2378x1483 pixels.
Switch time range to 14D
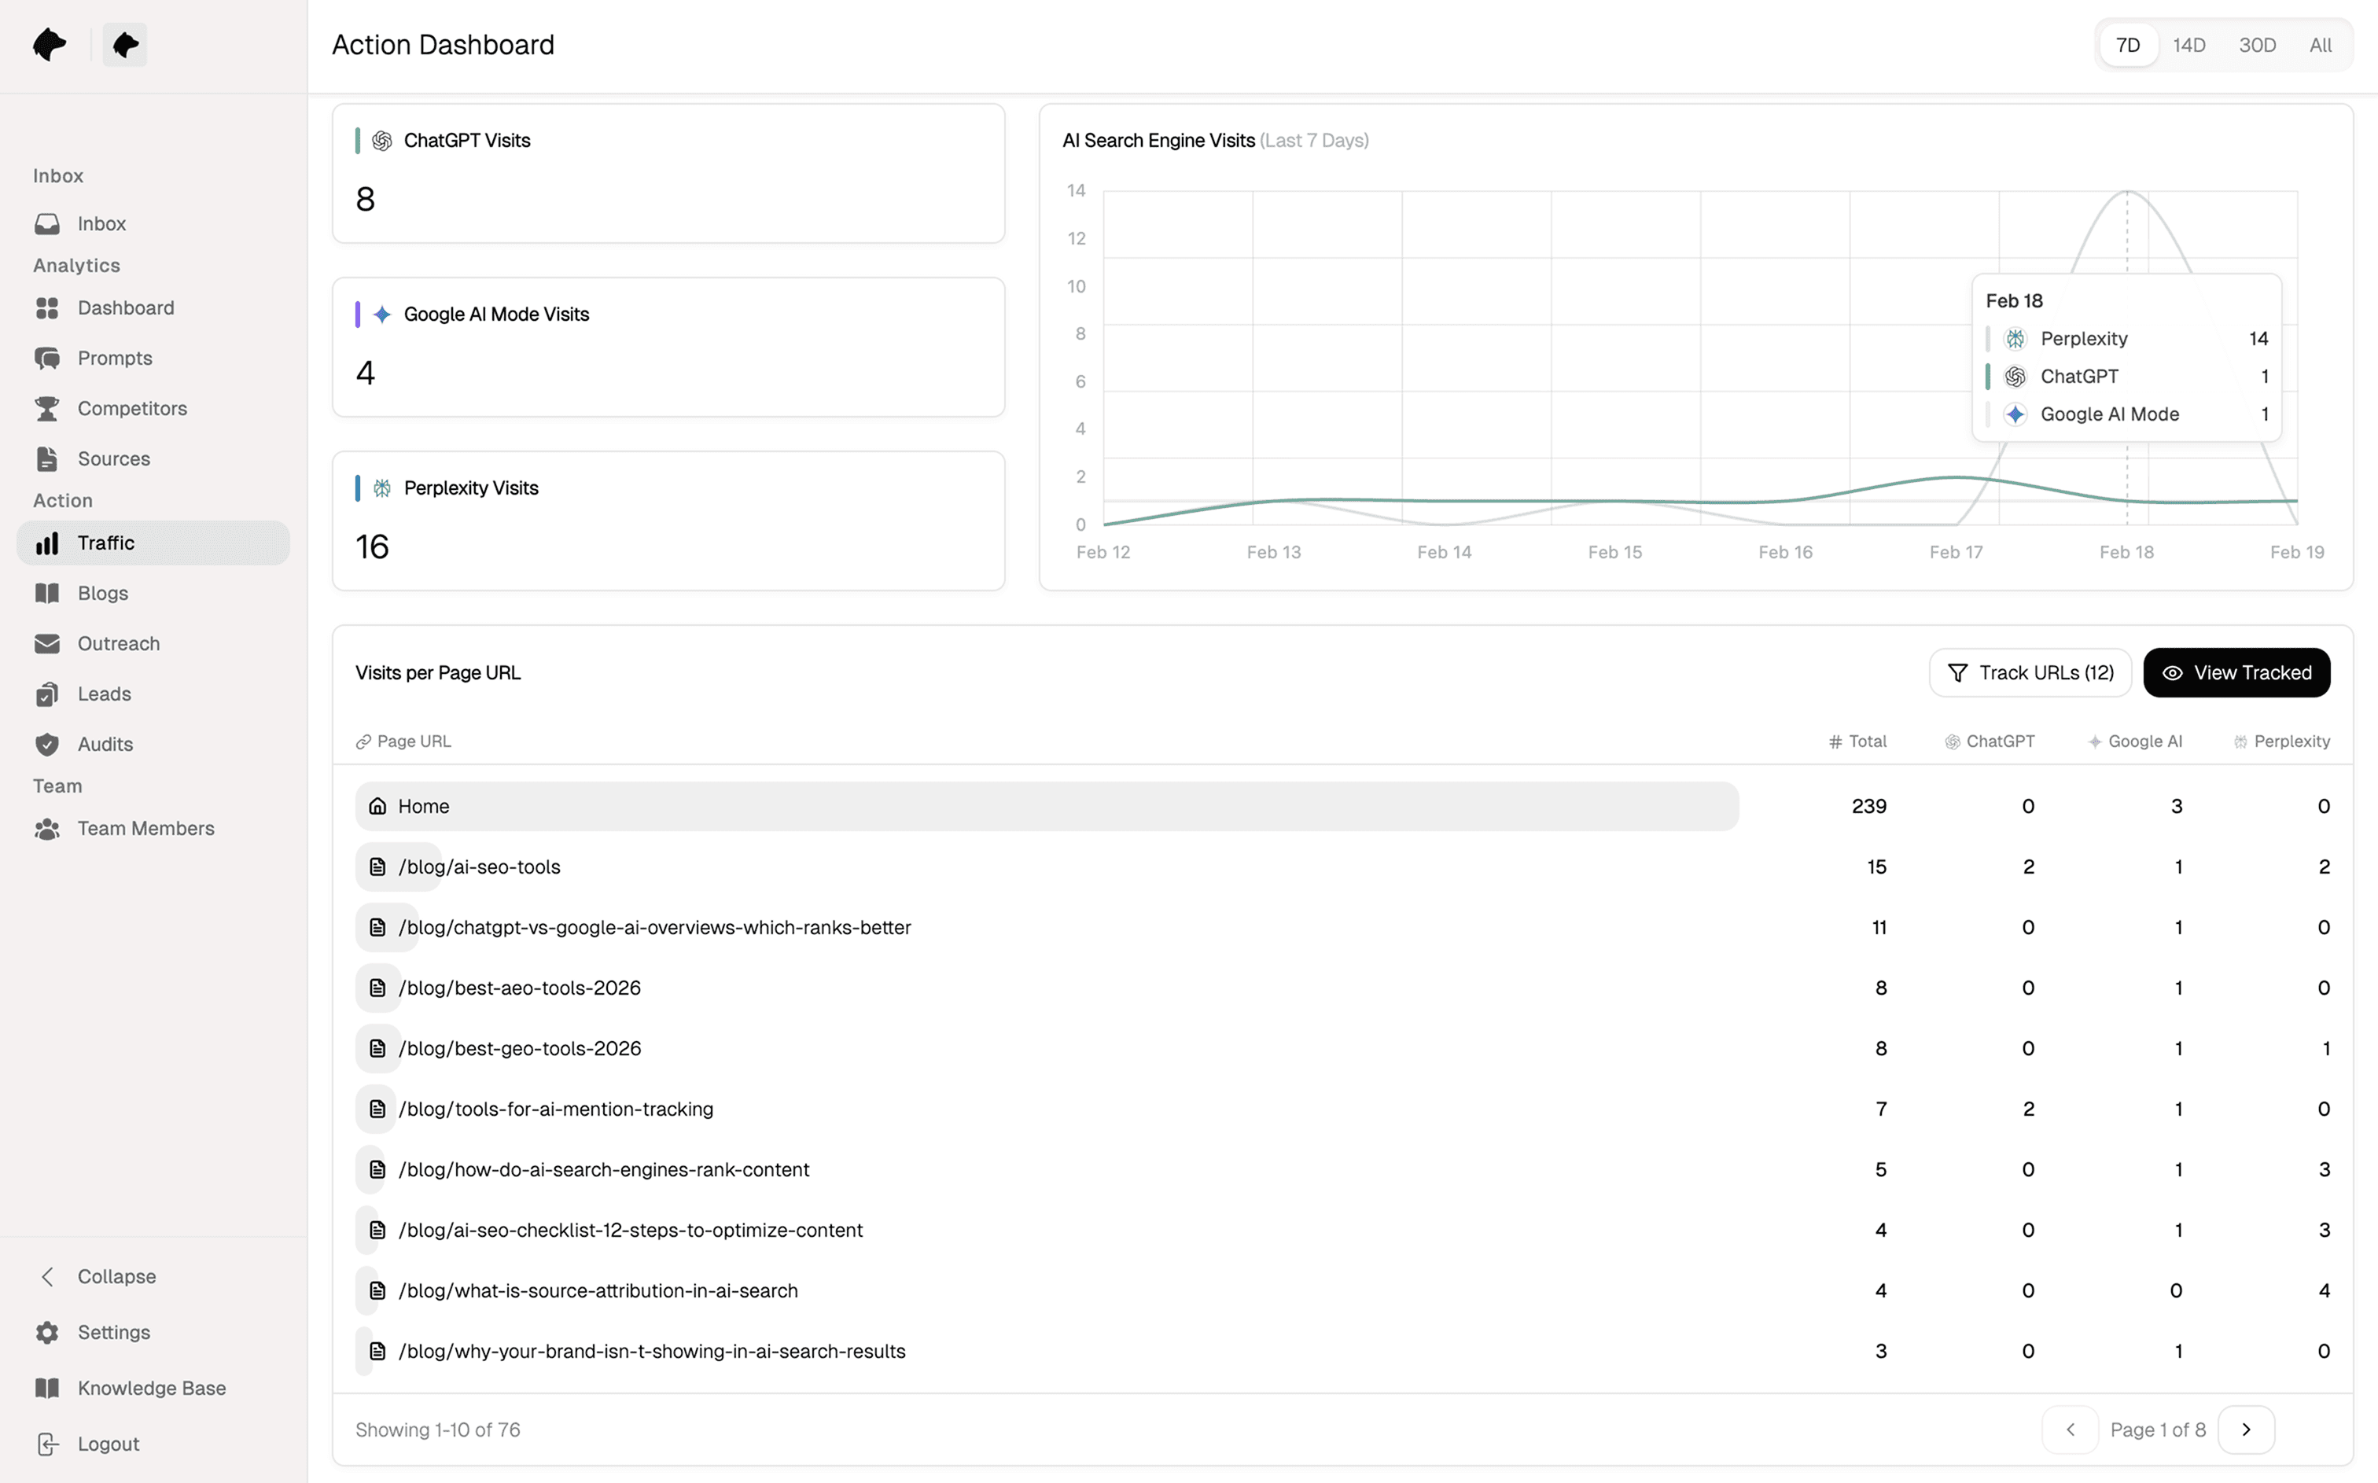pyautogui.click(x=2188, y=45)
